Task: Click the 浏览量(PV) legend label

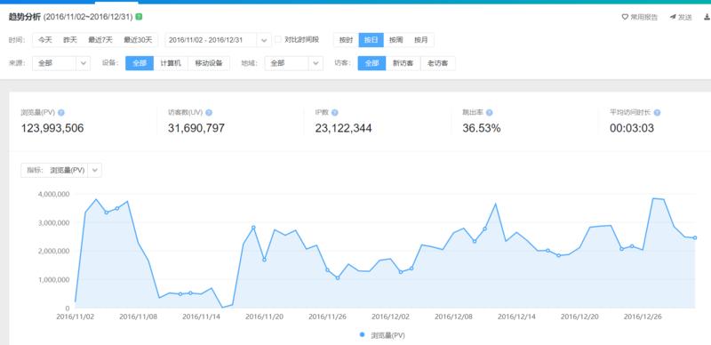Action: (387, 335)
